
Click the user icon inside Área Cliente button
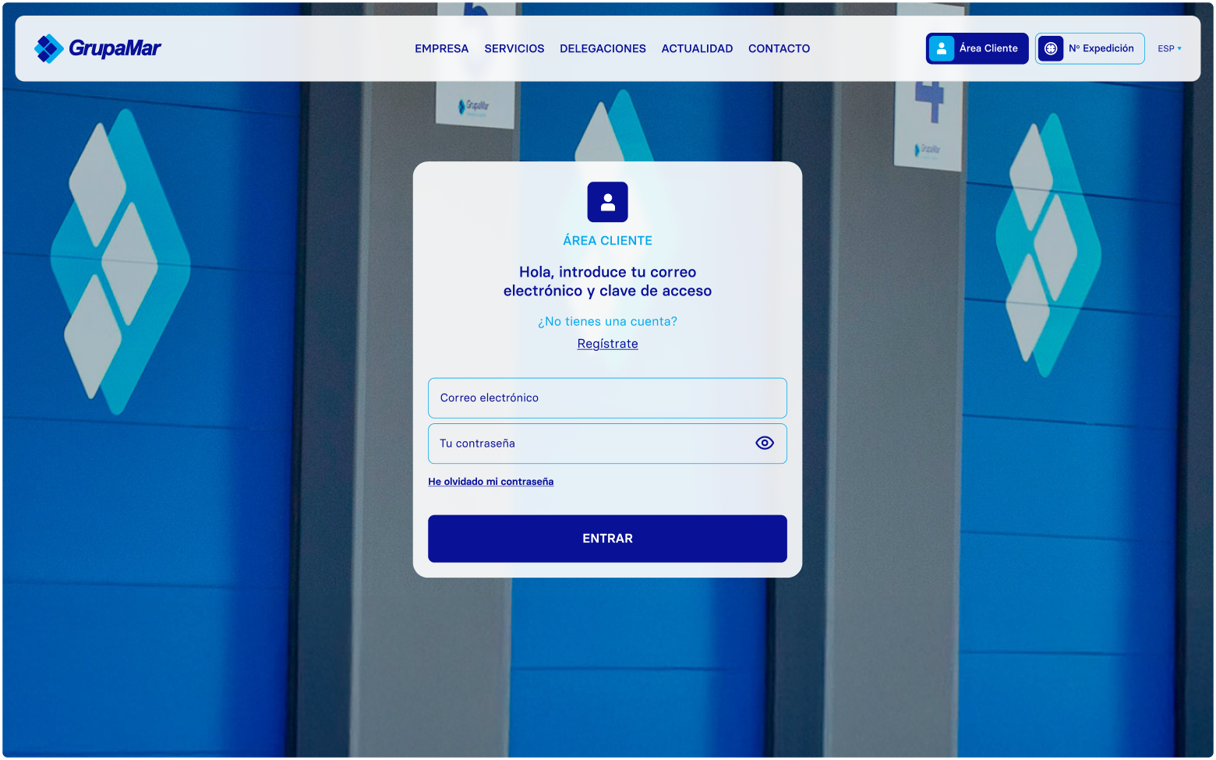(x=942, y=48)
